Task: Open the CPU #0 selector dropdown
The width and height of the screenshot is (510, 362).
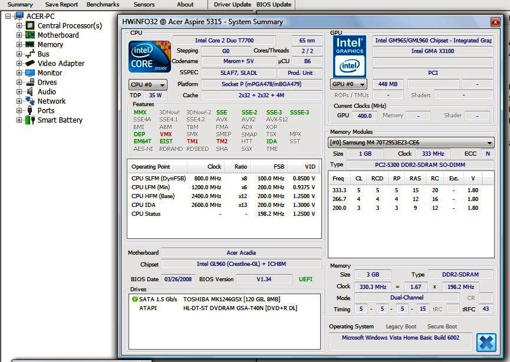Action: pyautogui.click(x=148, y=84)
